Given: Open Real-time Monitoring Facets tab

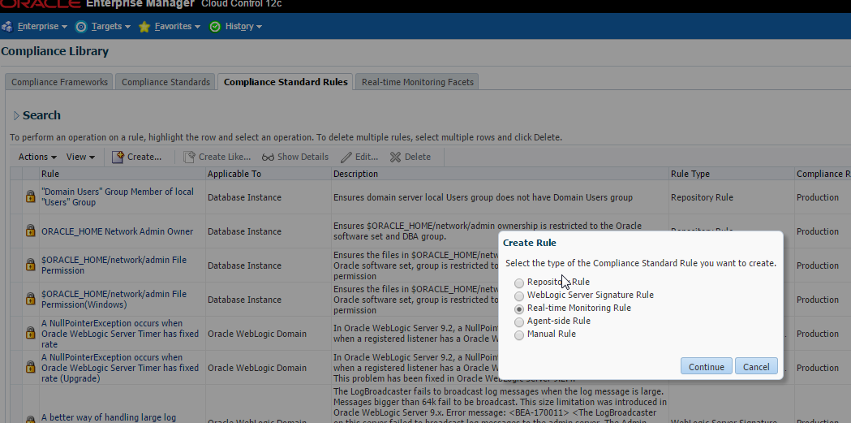Looking at the screenshot, I should pyautogui.click(x=417, y=82).
